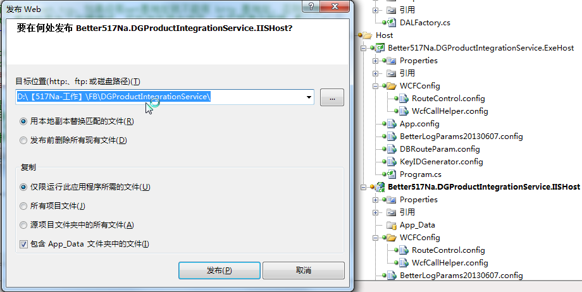Expand the IISHost Properties node
The height and width of the screenshot is (292, 582).
pos(375,200)
